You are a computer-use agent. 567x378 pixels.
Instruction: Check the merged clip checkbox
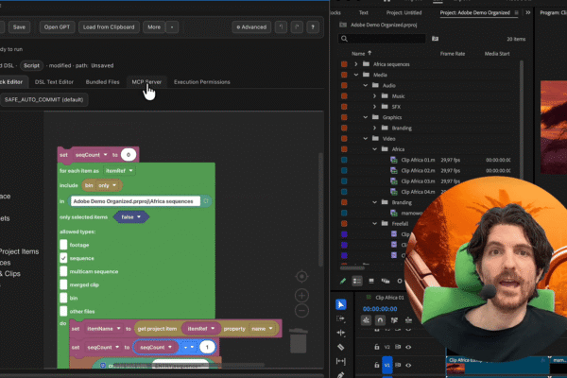[63, 284]
